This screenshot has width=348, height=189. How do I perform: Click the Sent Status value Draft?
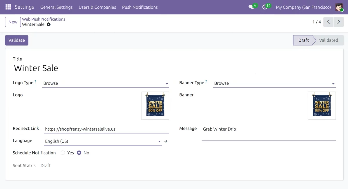(46, 165)
